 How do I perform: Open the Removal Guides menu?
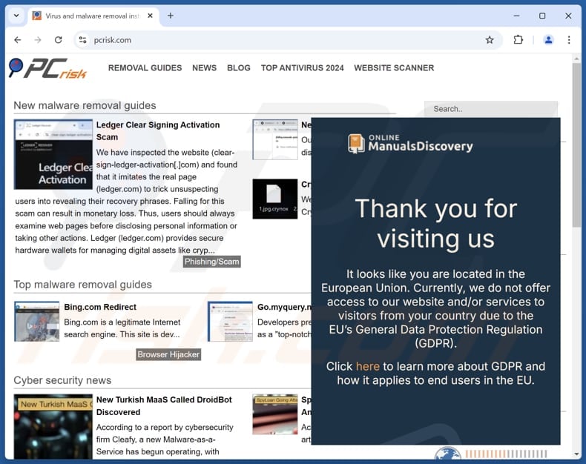(145, 68)
